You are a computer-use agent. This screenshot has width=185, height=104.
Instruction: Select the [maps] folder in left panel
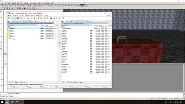click(x=11, y=30)
